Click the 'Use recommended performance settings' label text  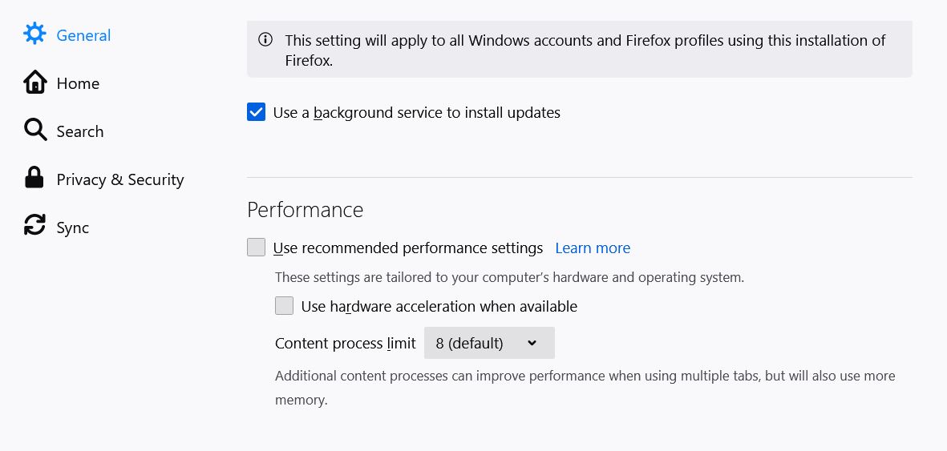pos(408,248)
